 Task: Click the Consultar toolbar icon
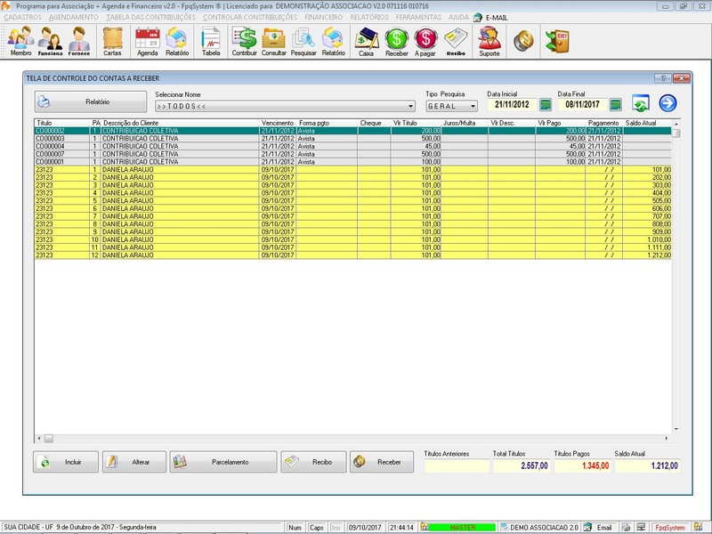tap(274, 41)
